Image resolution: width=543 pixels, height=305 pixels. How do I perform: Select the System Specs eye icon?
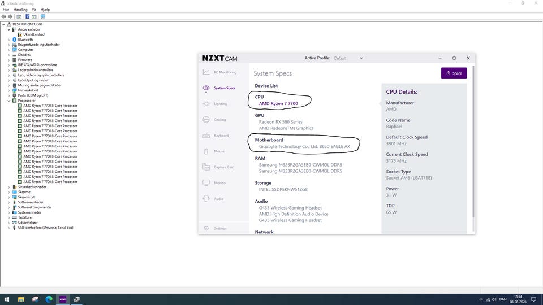(206, 88)
